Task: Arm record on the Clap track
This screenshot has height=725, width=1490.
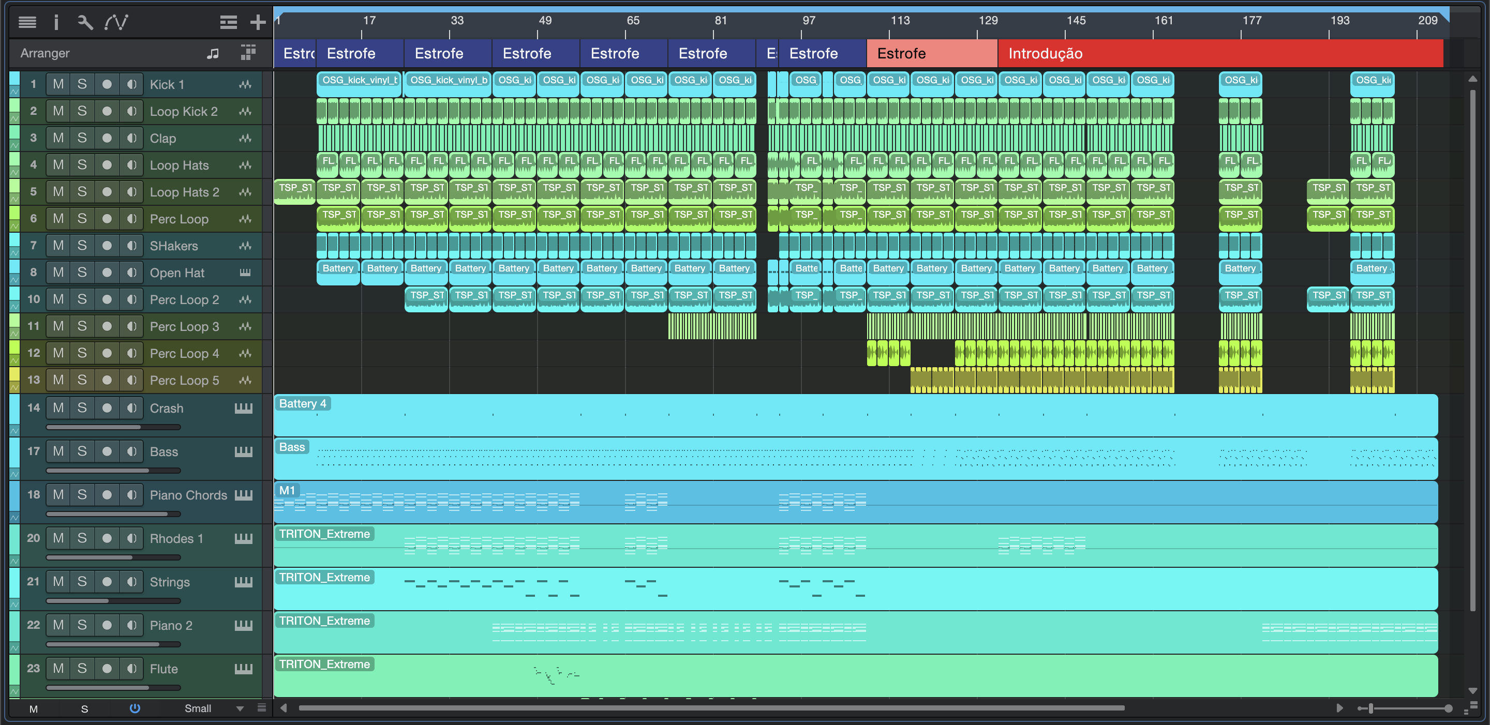Action: click(x=107, y=138)
